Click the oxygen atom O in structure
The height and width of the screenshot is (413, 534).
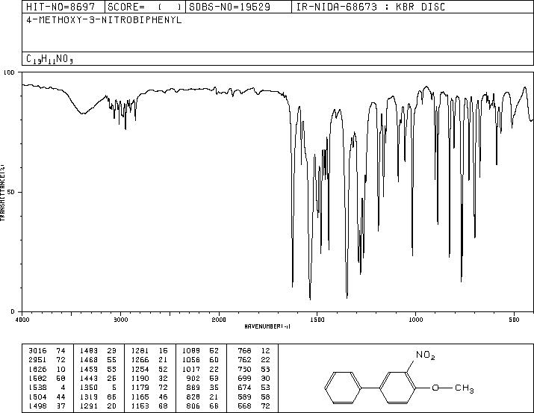435,388
